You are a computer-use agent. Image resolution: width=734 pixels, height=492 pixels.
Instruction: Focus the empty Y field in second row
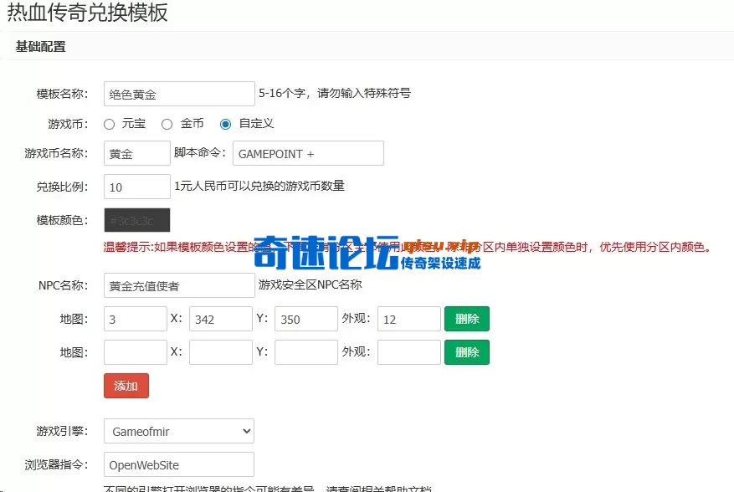tap(306, 352)
